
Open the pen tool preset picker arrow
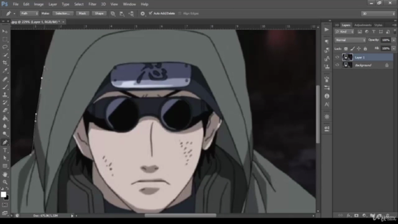[x=14, y=14]
